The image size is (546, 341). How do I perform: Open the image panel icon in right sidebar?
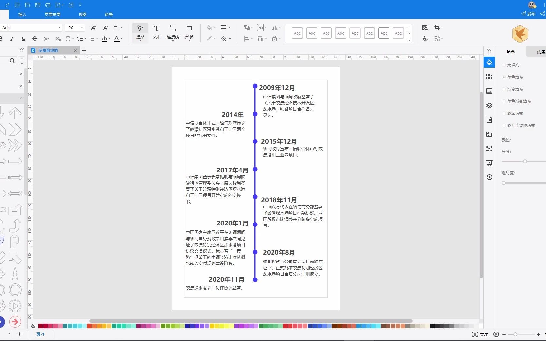(x=489, y=91)
